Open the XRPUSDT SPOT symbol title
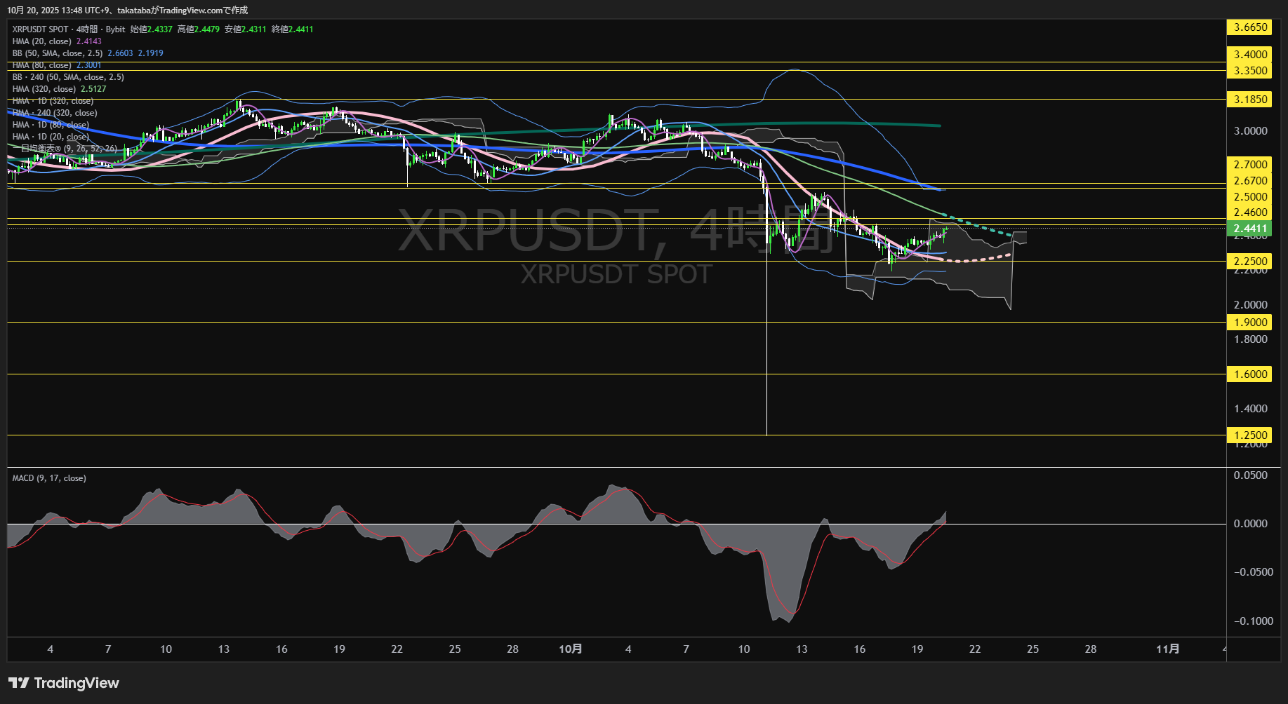Screen dimensions: 1288x704 pos(40,29)
